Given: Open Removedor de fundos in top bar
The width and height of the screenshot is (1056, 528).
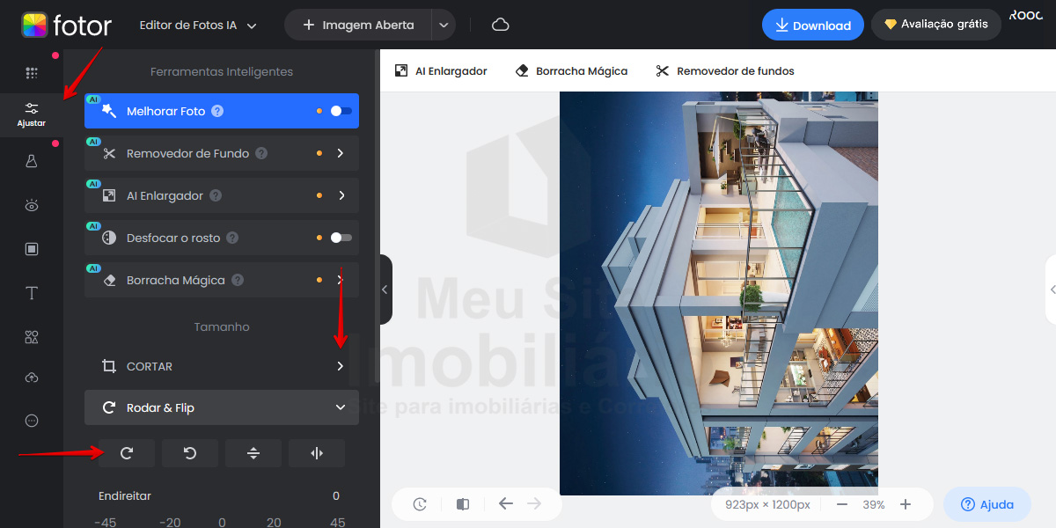Looking at the screenshot, I should pos(724,70).
